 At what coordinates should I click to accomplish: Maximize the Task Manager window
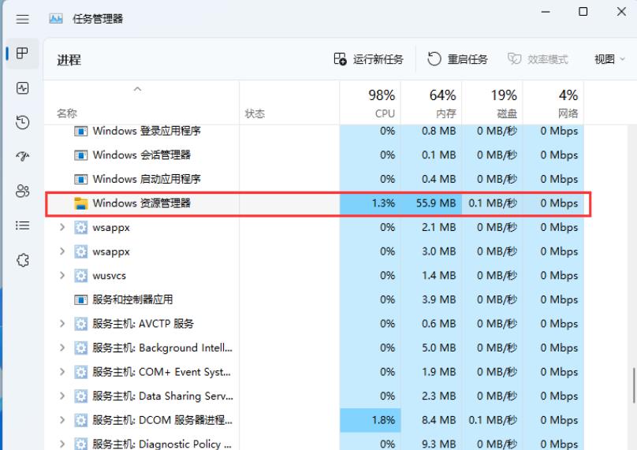click(583, 12)
